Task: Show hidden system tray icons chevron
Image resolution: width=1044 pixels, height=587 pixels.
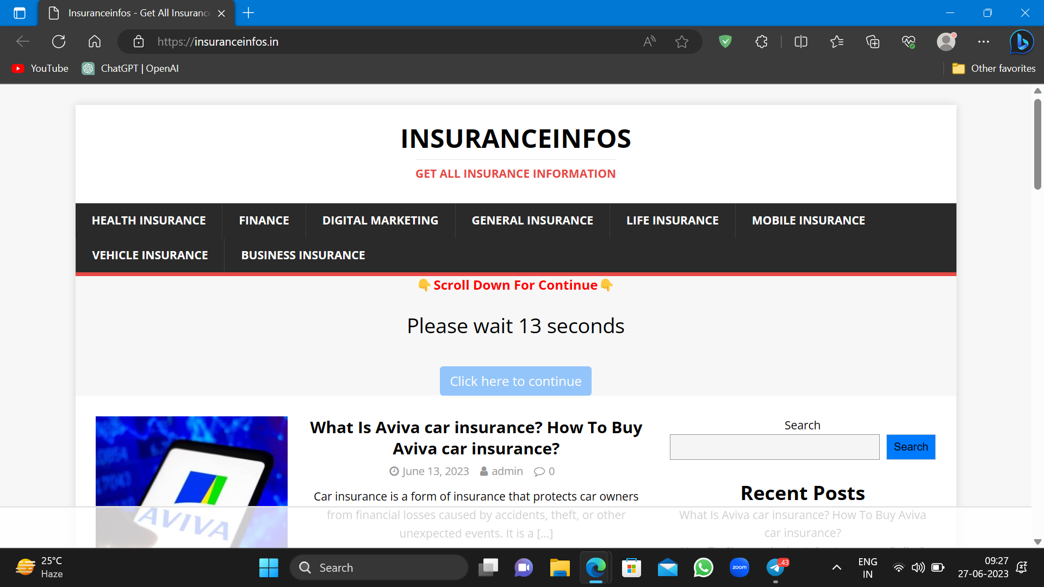Action: point(837,567)
